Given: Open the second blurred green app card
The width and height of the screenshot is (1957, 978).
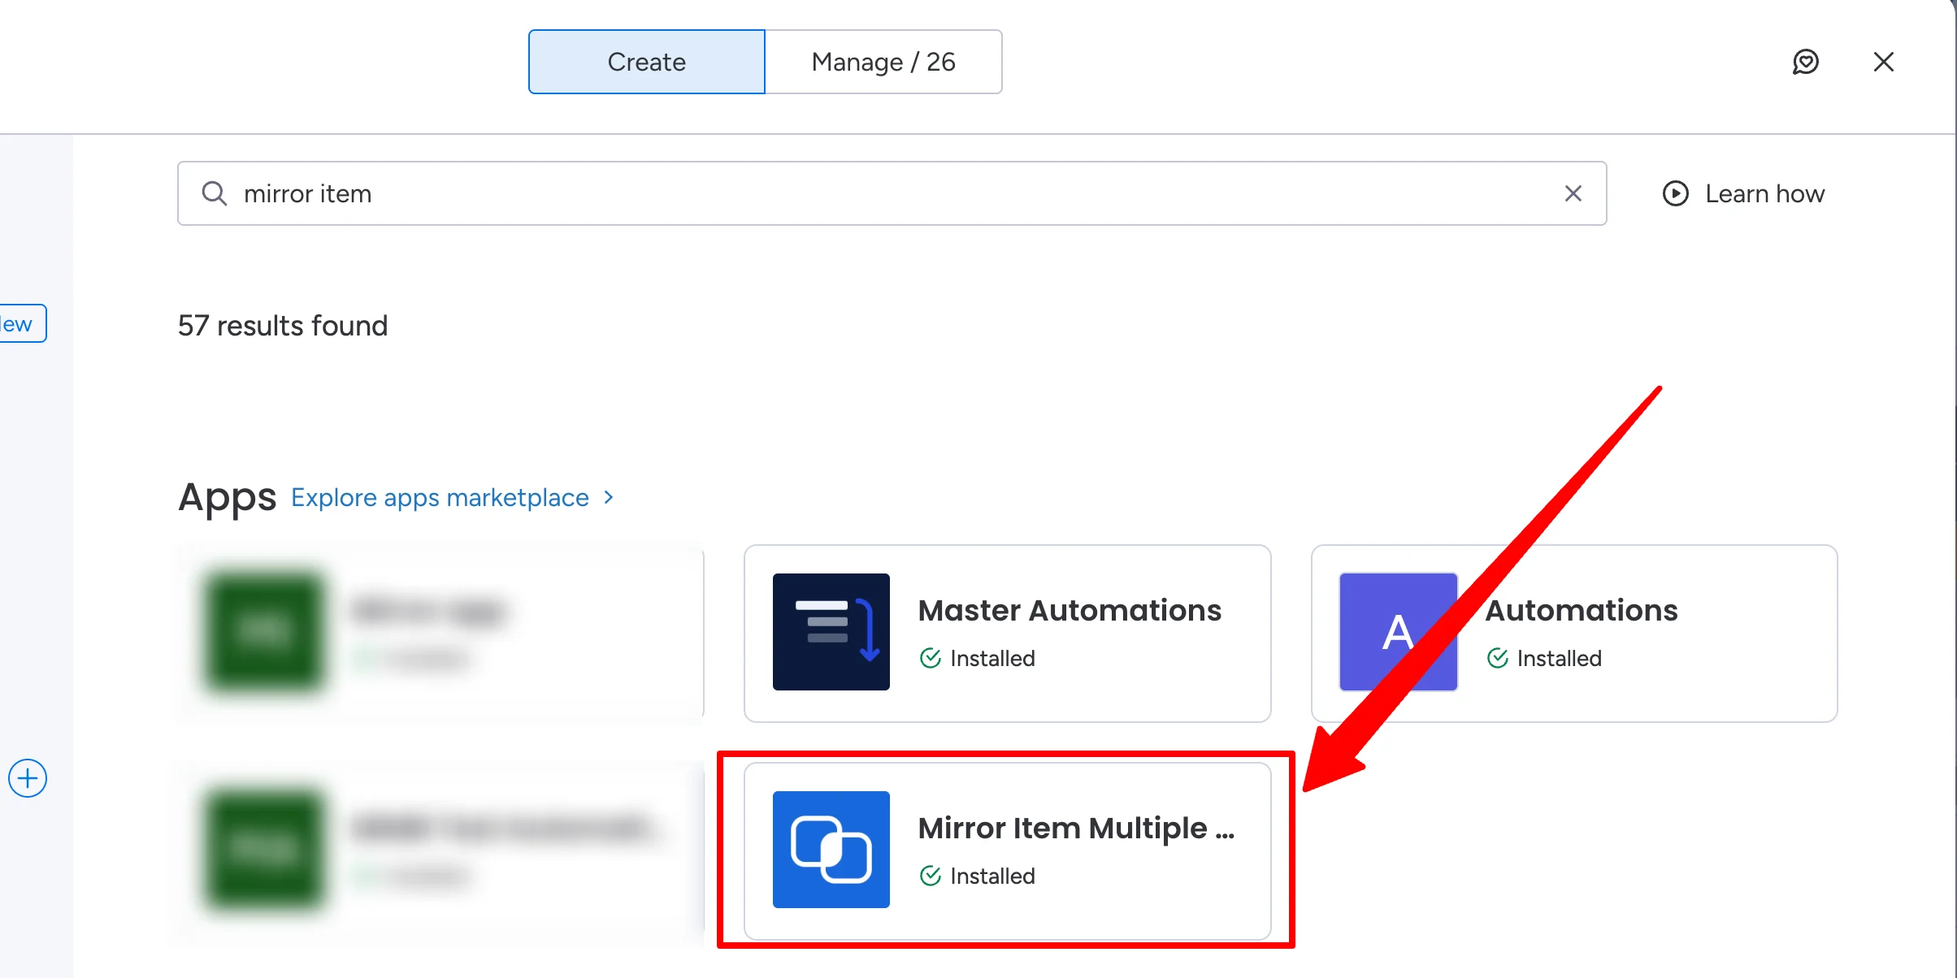Looking at the screenshot, I should pos(440,850).
